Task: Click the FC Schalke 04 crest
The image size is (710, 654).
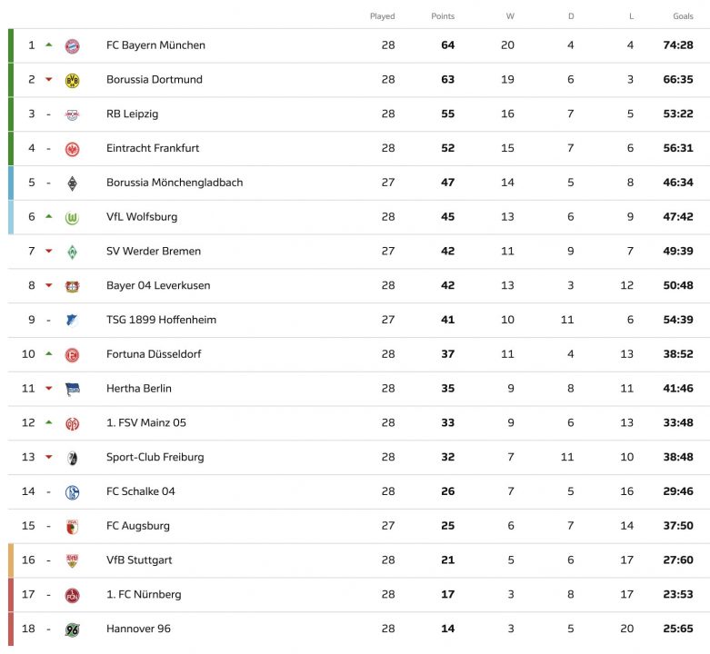Action: 72,492
